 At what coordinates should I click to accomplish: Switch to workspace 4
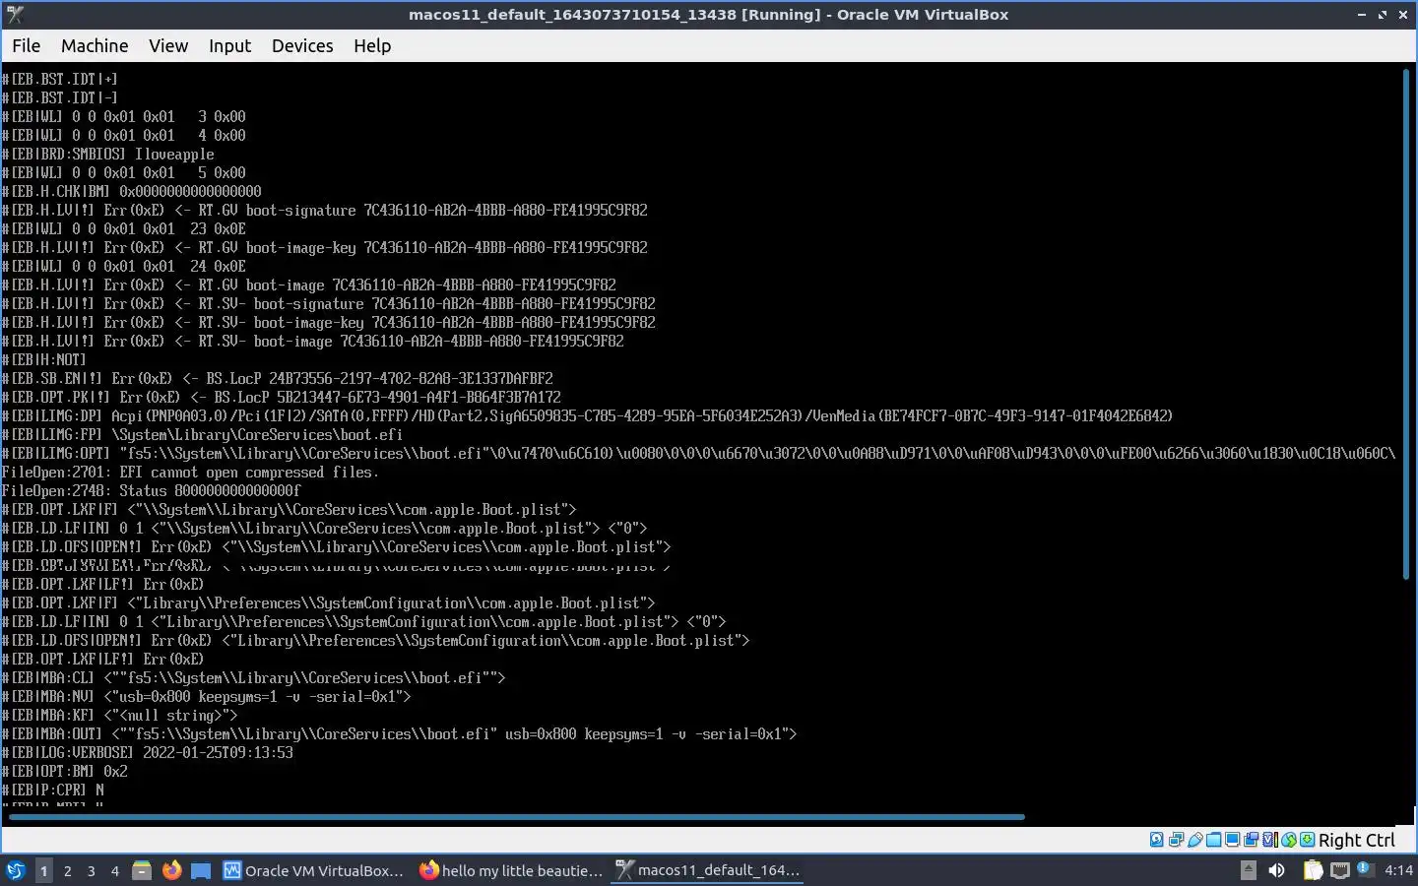114,870
